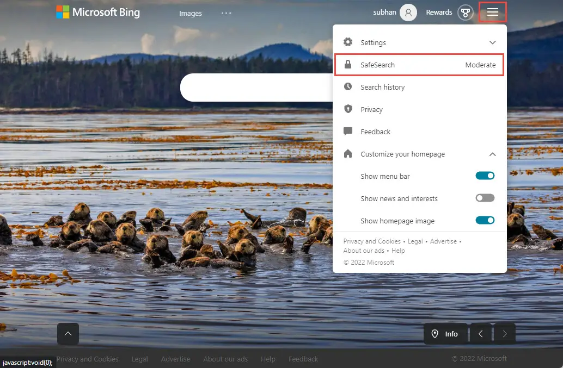The image size is (563, 368).
Task: Switch to Images search
Action: point(190,13)
